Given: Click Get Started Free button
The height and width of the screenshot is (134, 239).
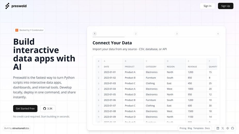Looking at the screenshot, I should click(x=25, y=108).
